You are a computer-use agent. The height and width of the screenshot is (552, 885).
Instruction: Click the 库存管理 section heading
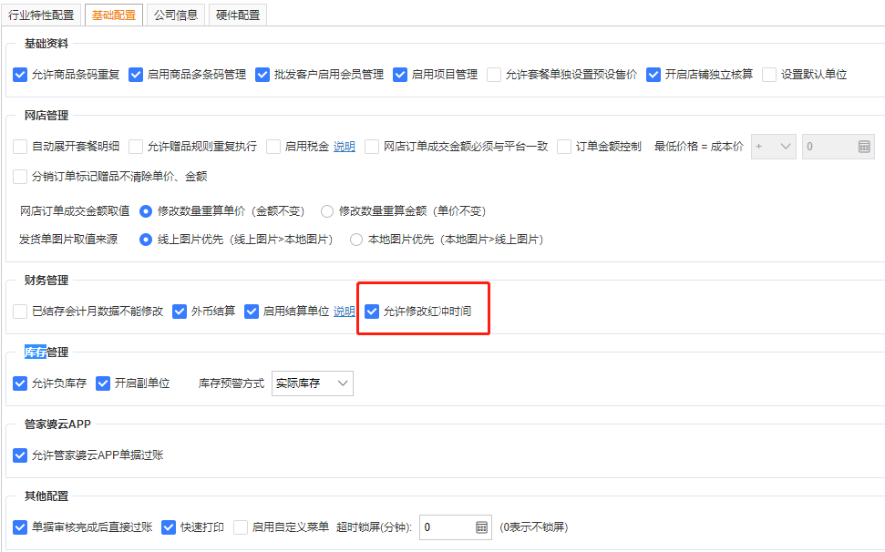pyautogui.click(x=46, y=353)
